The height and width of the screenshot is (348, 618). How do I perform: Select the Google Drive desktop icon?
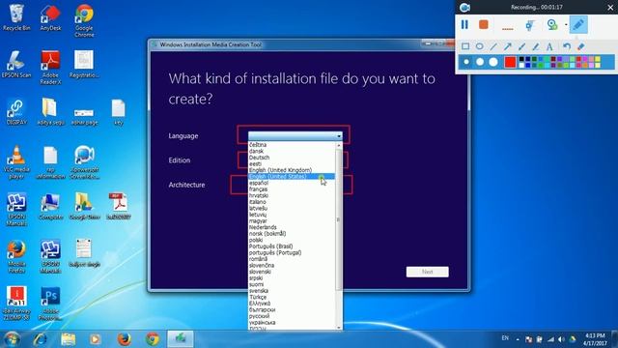click(84, 207)
